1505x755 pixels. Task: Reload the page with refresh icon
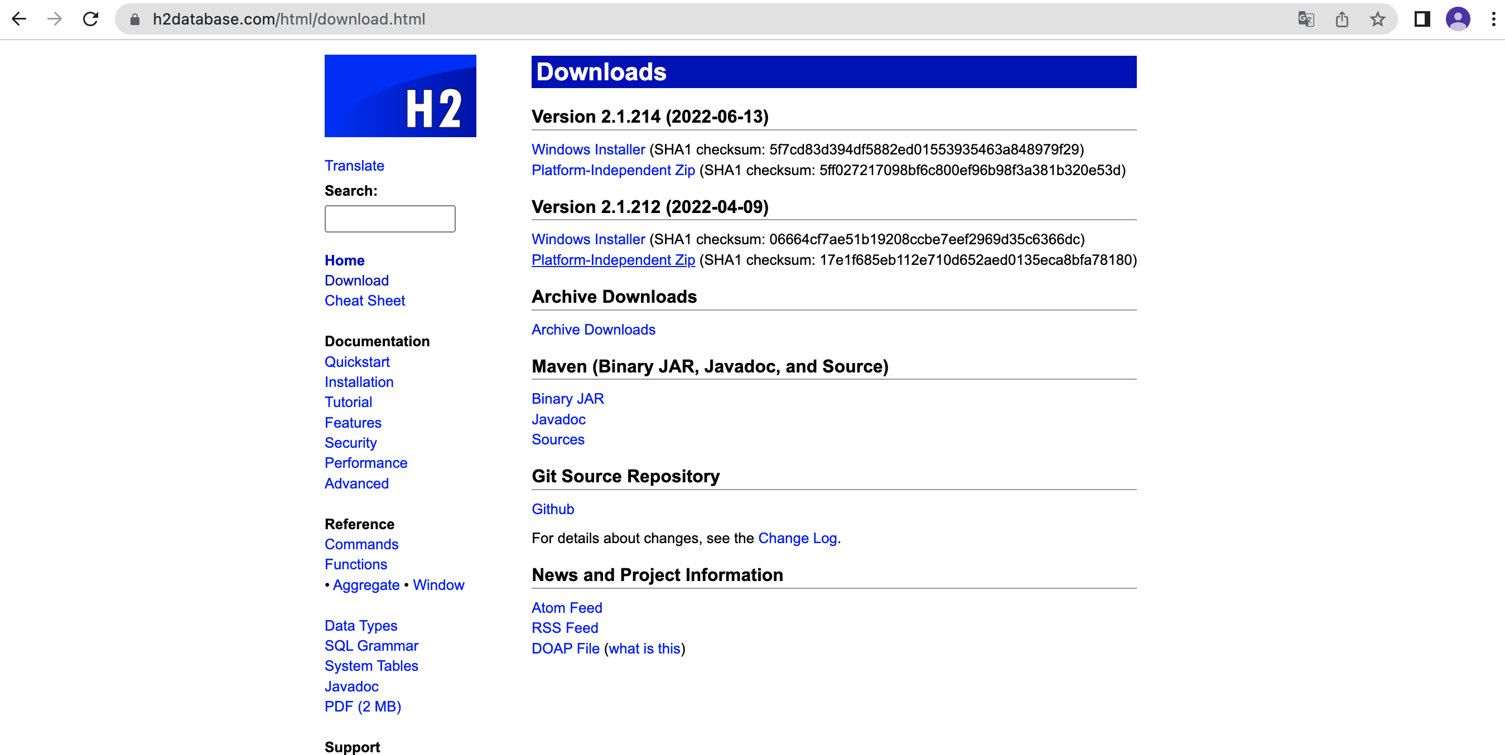tap(90, 20)
